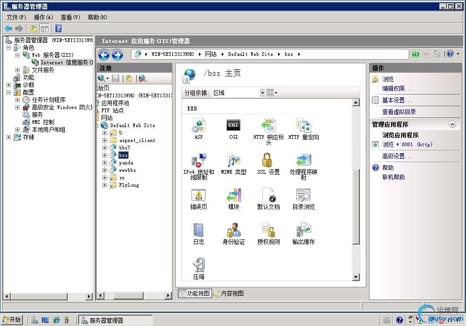
Task: Open 日志 feature icon
Action: point(199,234)
